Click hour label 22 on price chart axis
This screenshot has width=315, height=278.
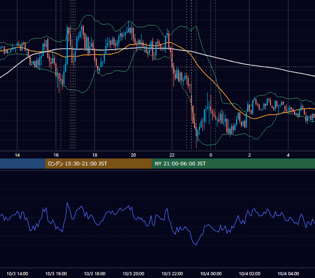[x=172, y=155]
